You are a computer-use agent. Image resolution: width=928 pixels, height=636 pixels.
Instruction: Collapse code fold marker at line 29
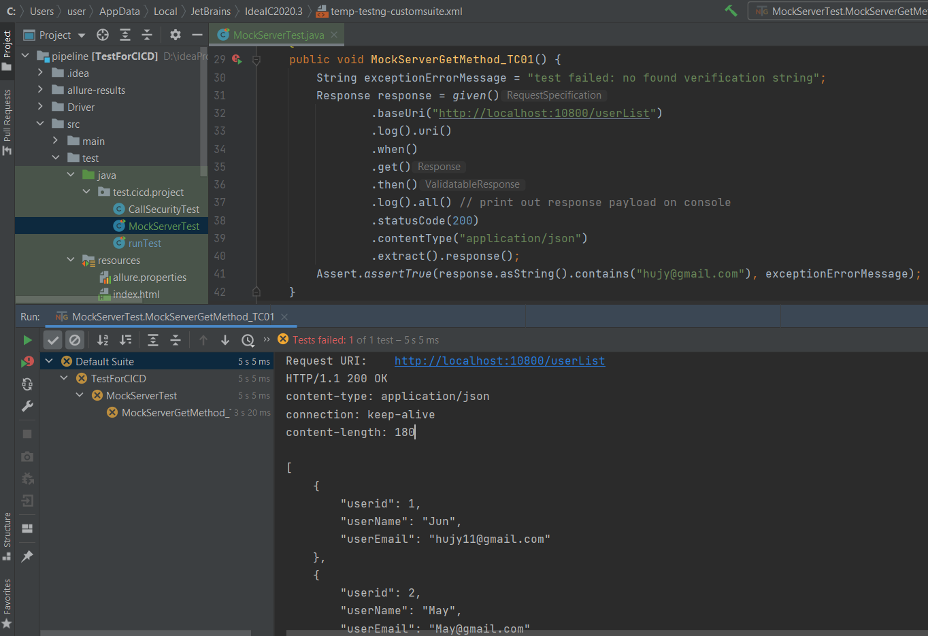point(256,60)
